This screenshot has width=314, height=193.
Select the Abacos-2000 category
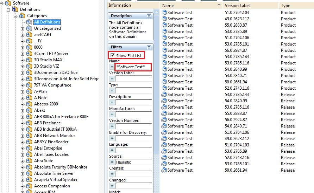click(x=46, y=104)
